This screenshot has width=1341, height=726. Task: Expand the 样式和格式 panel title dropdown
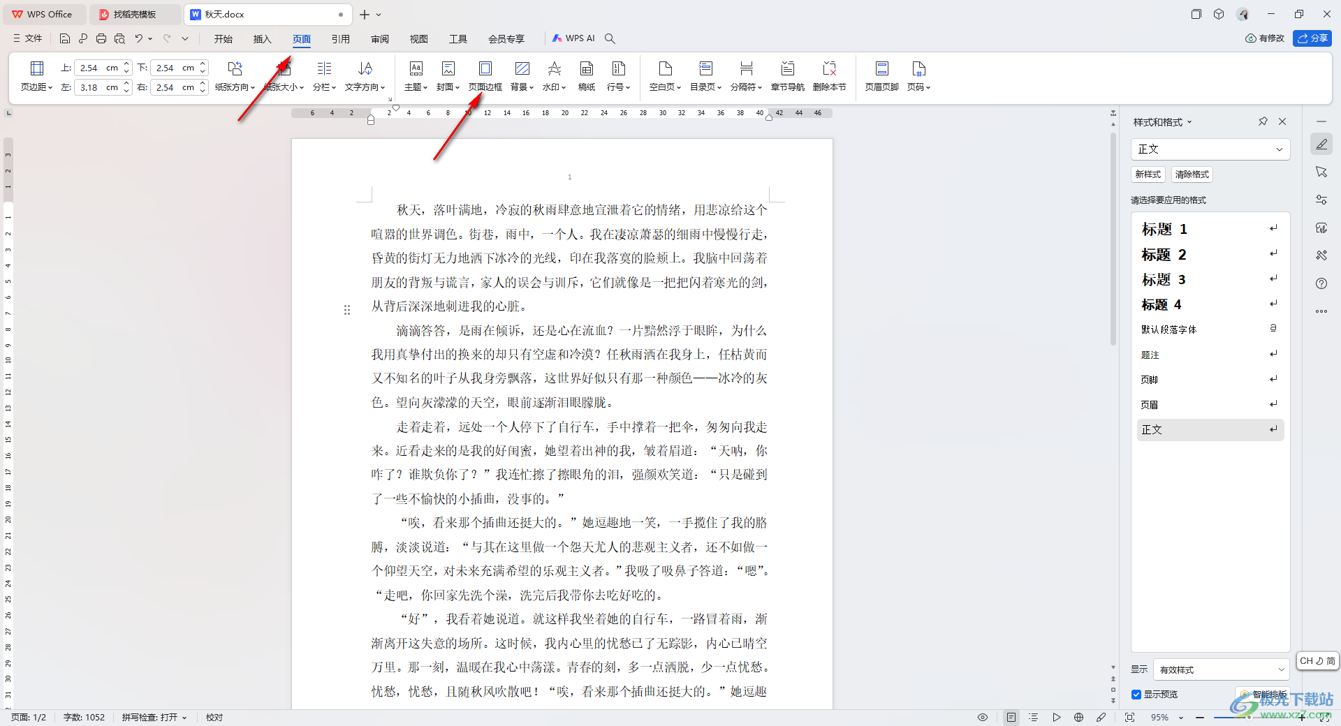pyautogui.click(x=1189, y=122)
